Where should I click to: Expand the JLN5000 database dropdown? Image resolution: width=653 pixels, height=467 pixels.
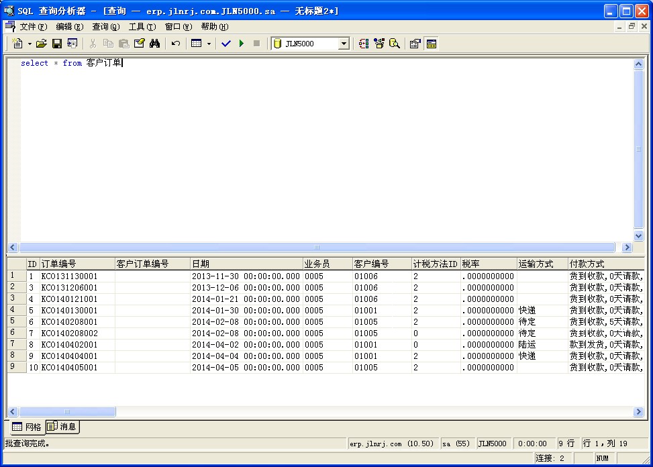point(344,44)
